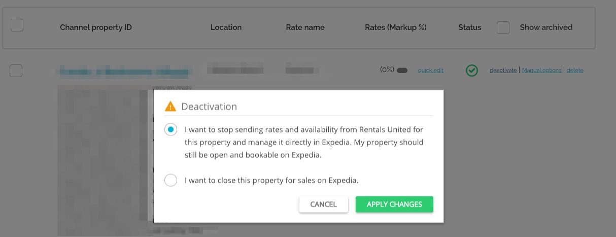
Task: Click the dark markup pill next to (0%)
Action: click(402, 71)
